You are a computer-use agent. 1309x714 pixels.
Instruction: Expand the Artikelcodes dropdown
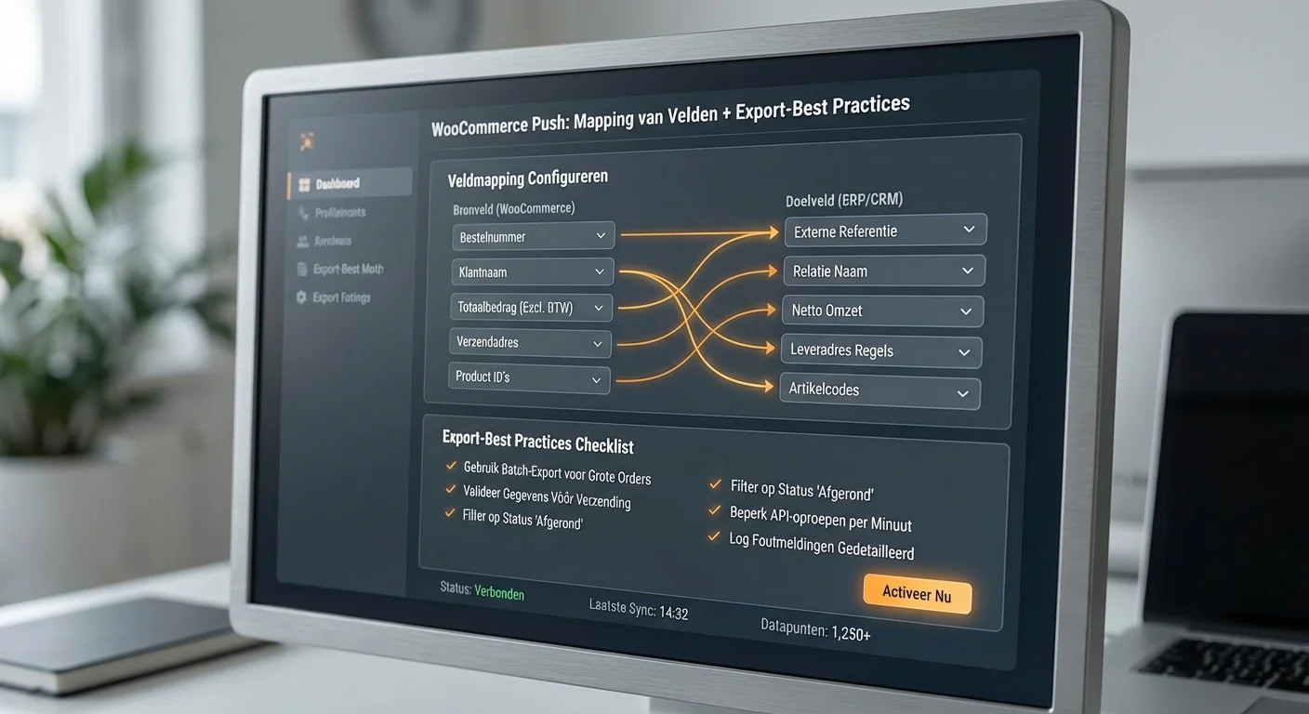[x=962, y=393]
